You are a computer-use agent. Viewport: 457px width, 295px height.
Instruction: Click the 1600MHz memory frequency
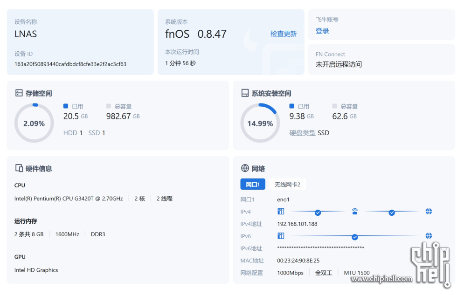[67, 234]
